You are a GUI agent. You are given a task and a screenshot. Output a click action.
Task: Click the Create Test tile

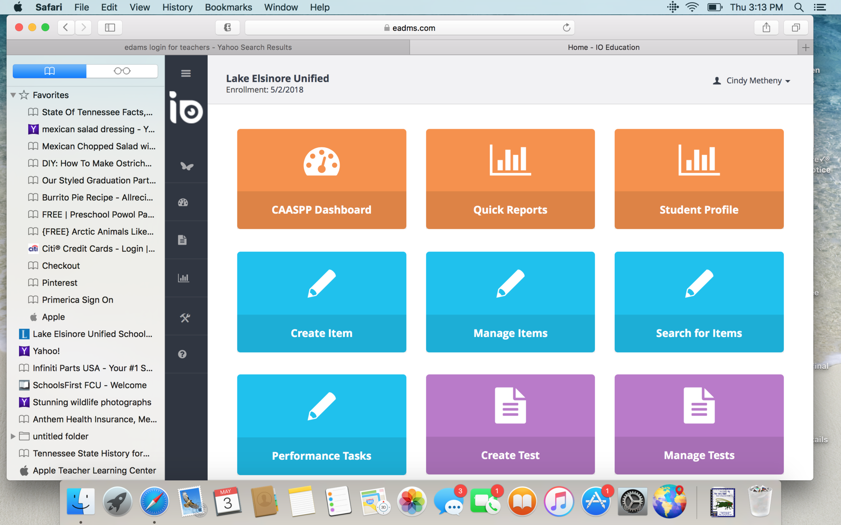click(x=510, y=424)
